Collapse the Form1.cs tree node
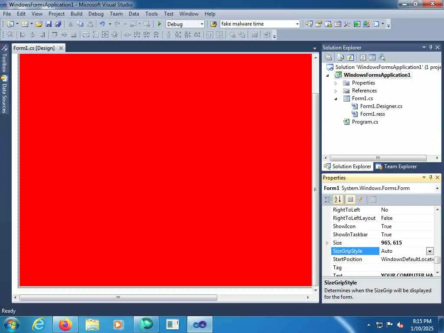The height and width of the screenshot is (333, 444). click(x=336, y=99)
